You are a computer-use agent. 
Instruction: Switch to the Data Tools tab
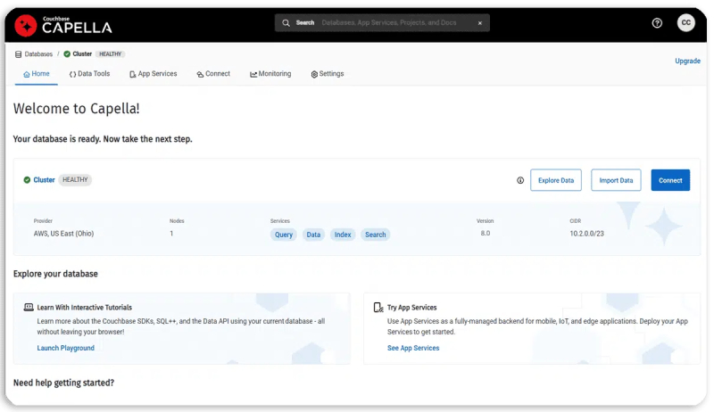tap(89, 74)
